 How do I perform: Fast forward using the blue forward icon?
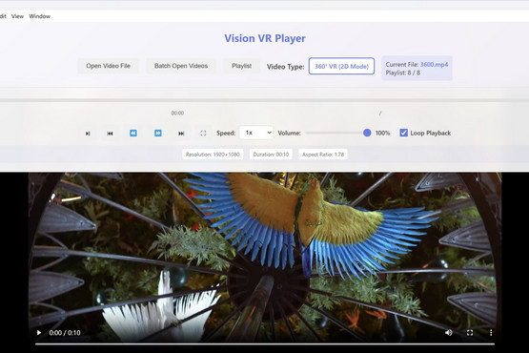(x=158, y=134)
